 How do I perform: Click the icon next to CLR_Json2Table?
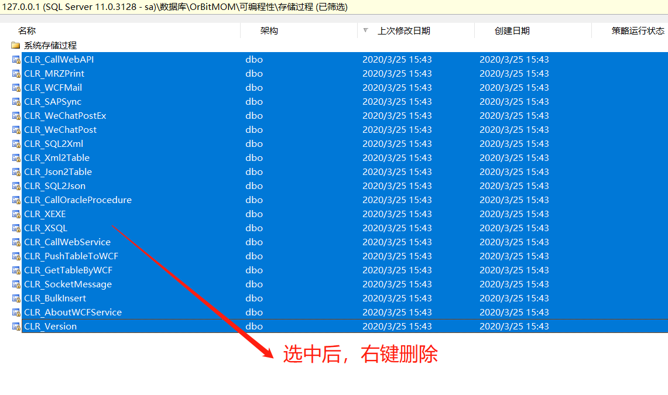click(16, 172)
